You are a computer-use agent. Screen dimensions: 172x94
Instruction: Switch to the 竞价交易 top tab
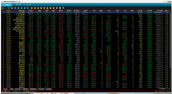pyautogui.click(x=17, y=5)
